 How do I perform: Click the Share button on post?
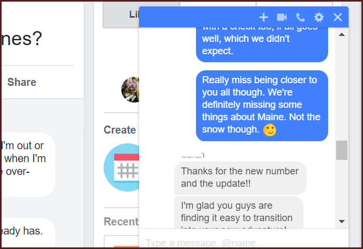click(x=22, y=82)
